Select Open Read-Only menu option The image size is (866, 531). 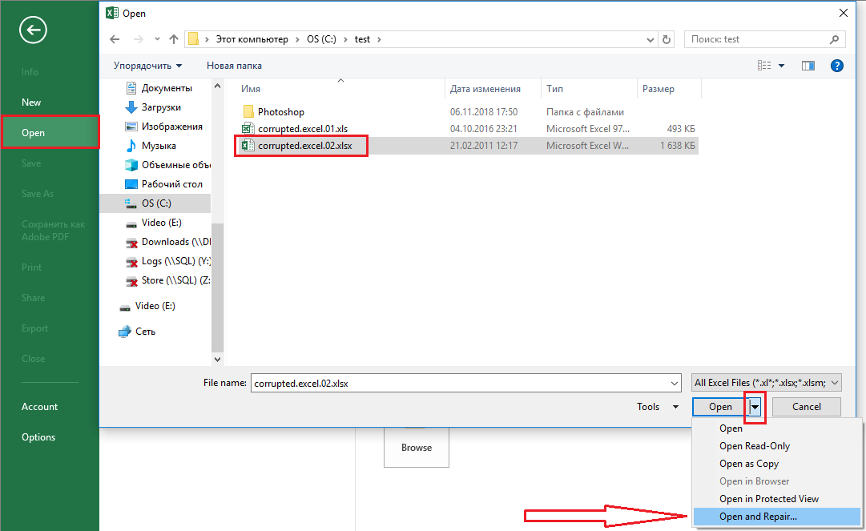(x=754, y=446)
